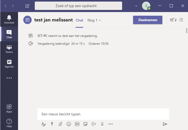This screenshot has width=188, height=130.
Task: Start a new chat with compose icon
Action: (x=27, y=6)
